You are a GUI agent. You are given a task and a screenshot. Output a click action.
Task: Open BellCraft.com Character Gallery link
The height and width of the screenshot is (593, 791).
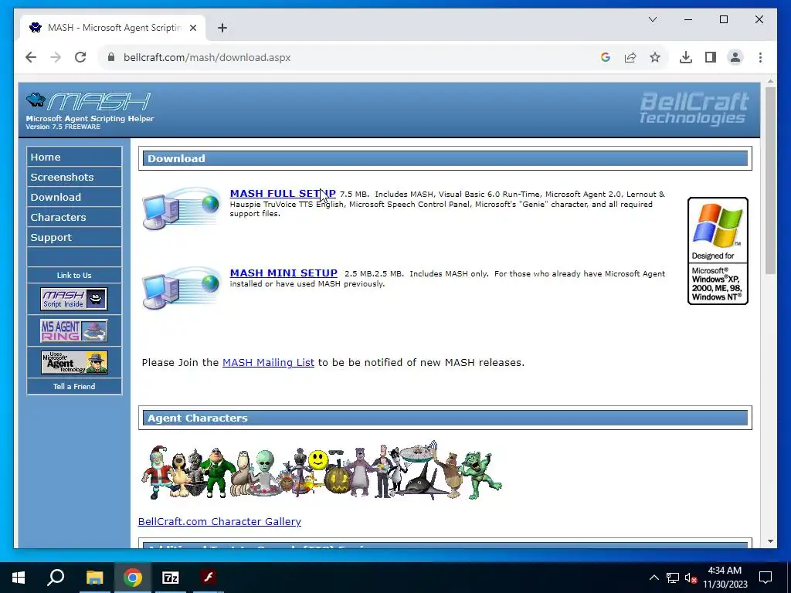(219, 521)
